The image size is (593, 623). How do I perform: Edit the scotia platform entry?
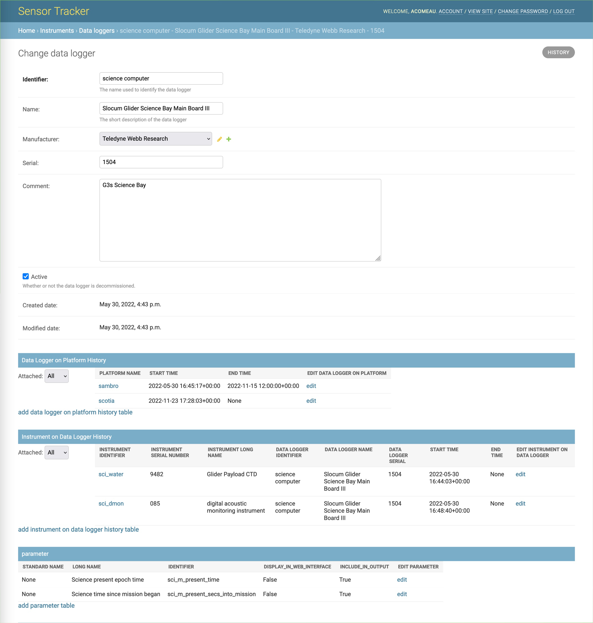pyautogui.click(x=311, y=401)
